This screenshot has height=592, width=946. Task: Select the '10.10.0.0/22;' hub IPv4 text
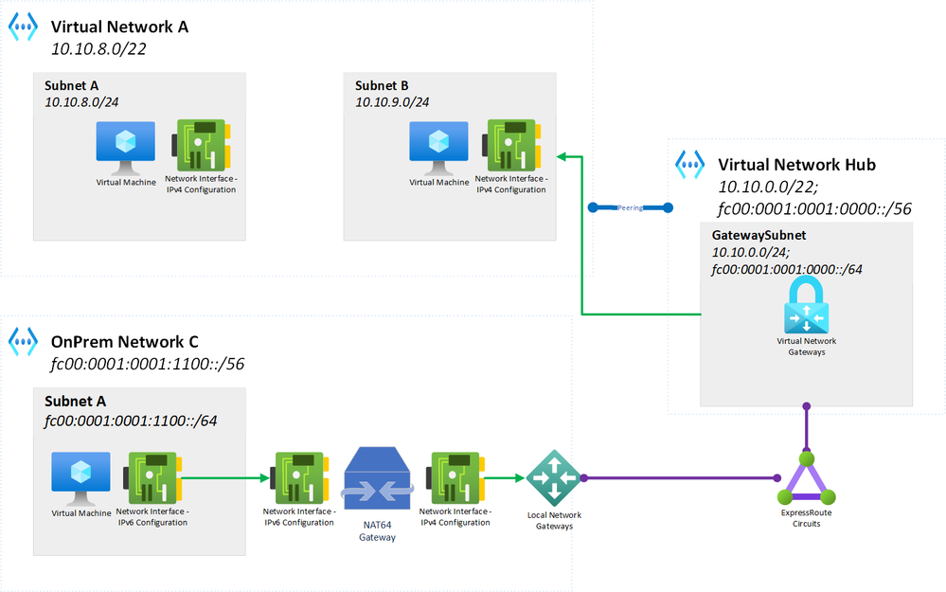pos(767,188)
